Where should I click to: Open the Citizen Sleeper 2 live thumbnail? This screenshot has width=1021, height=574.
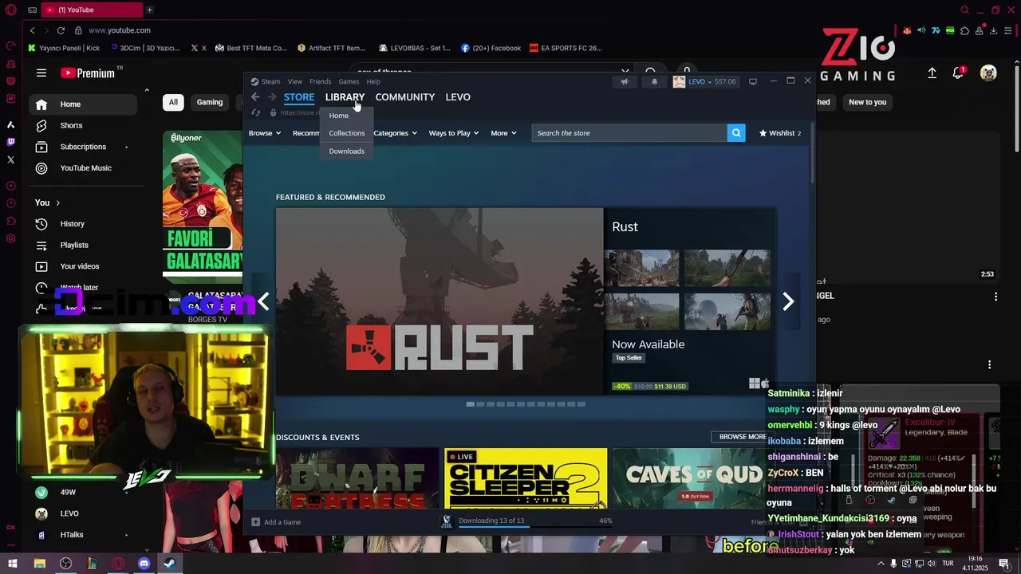526,478
